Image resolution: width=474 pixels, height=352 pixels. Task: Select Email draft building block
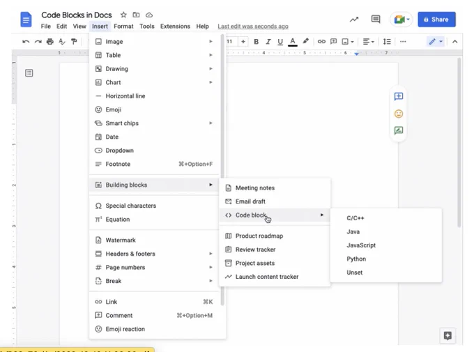pos(275,201)
